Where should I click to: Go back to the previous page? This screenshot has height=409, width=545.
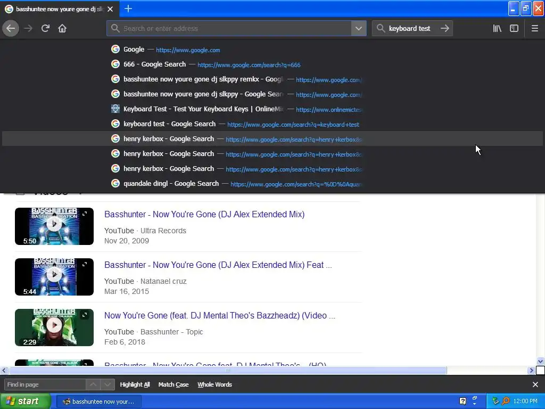11,29
